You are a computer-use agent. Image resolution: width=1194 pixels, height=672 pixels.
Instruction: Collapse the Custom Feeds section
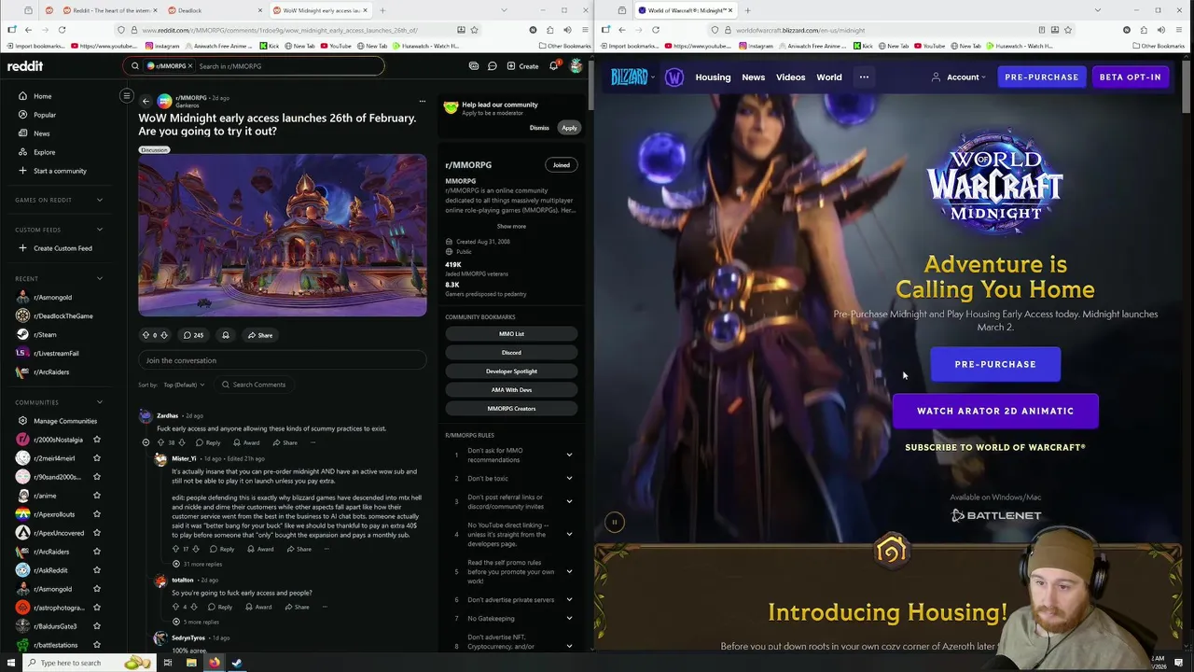100,230
